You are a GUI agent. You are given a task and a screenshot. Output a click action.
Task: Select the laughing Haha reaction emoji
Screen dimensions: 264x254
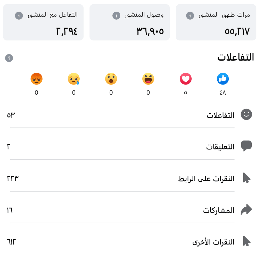pyautogui.click(x=148, y=79)
